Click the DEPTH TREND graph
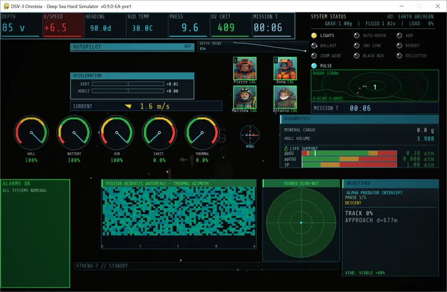 [x=252, y=46]
